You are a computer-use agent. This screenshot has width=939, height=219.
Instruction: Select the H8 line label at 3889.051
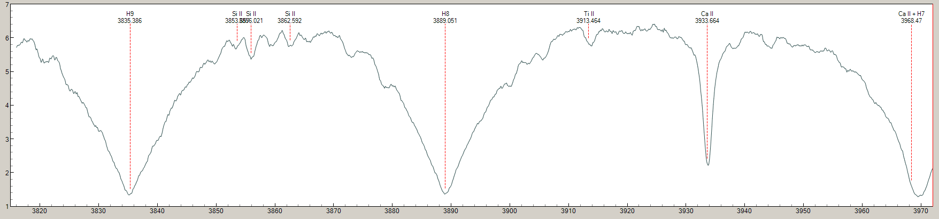pos(445,14)
